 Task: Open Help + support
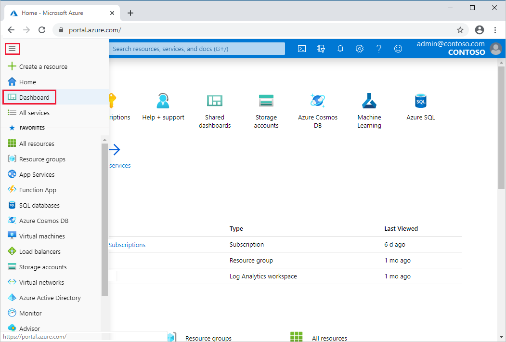pyautogui.click(x=163, y=106)
